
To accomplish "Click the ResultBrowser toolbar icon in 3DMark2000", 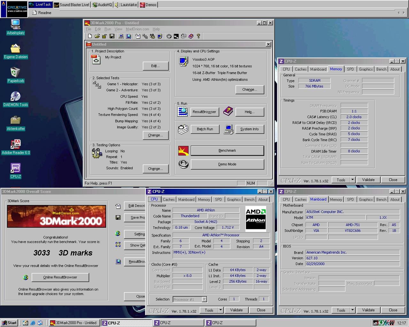I will click(x=128, y=36).
